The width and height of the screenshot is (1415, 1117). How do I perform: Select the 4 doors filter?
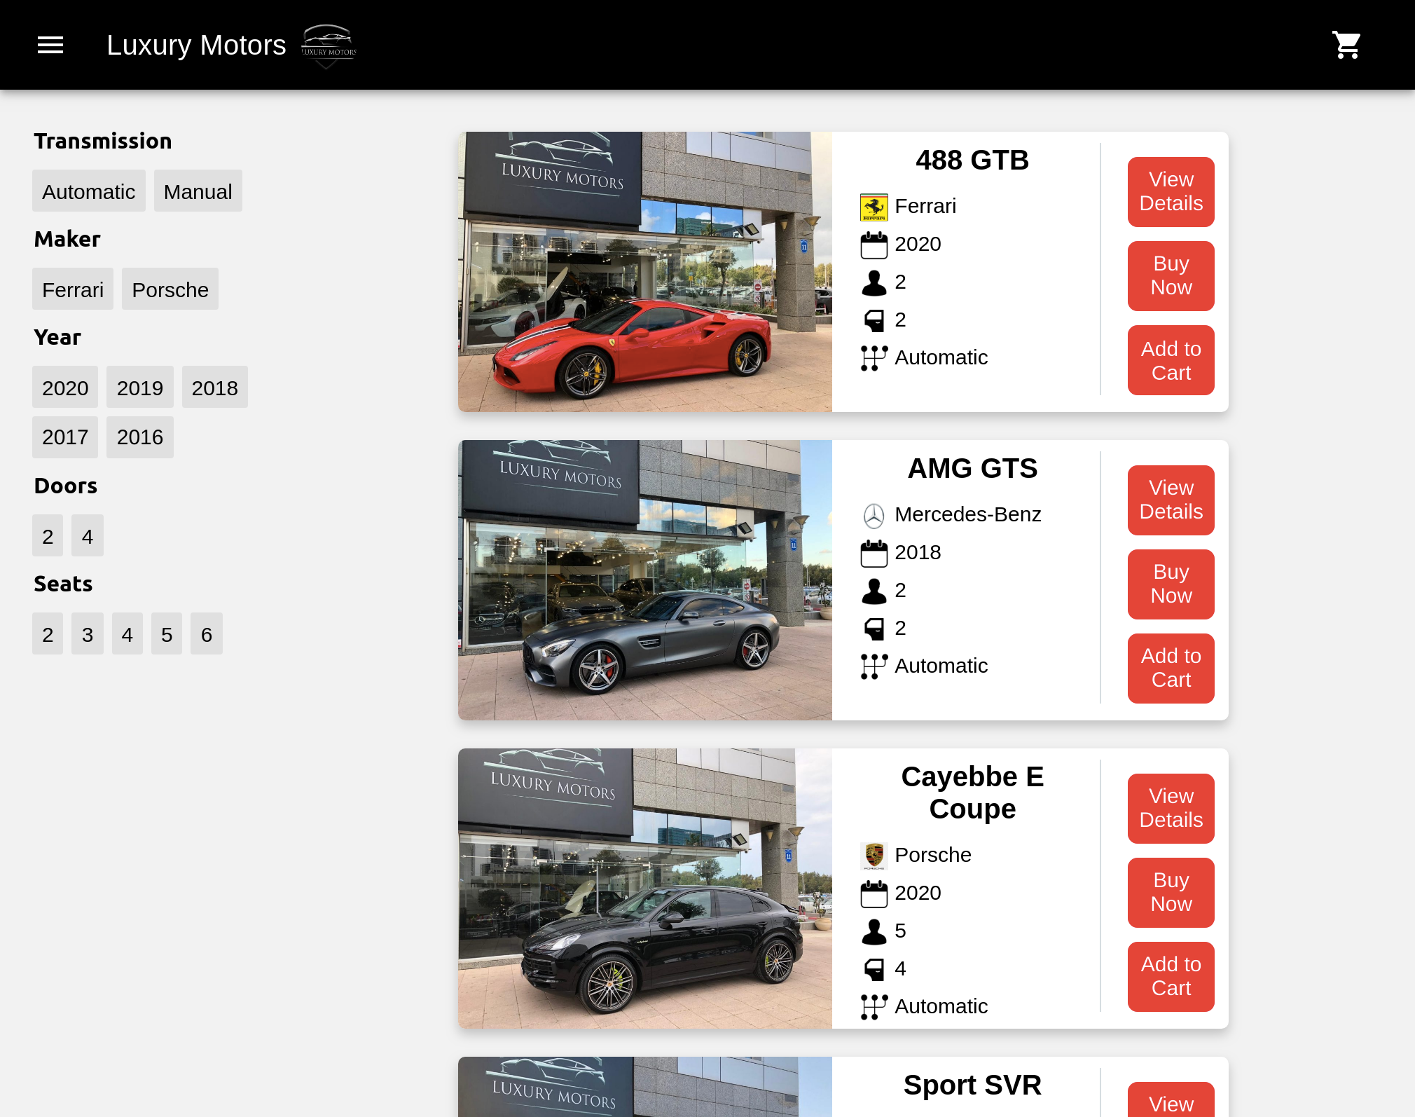coord(88,535)
